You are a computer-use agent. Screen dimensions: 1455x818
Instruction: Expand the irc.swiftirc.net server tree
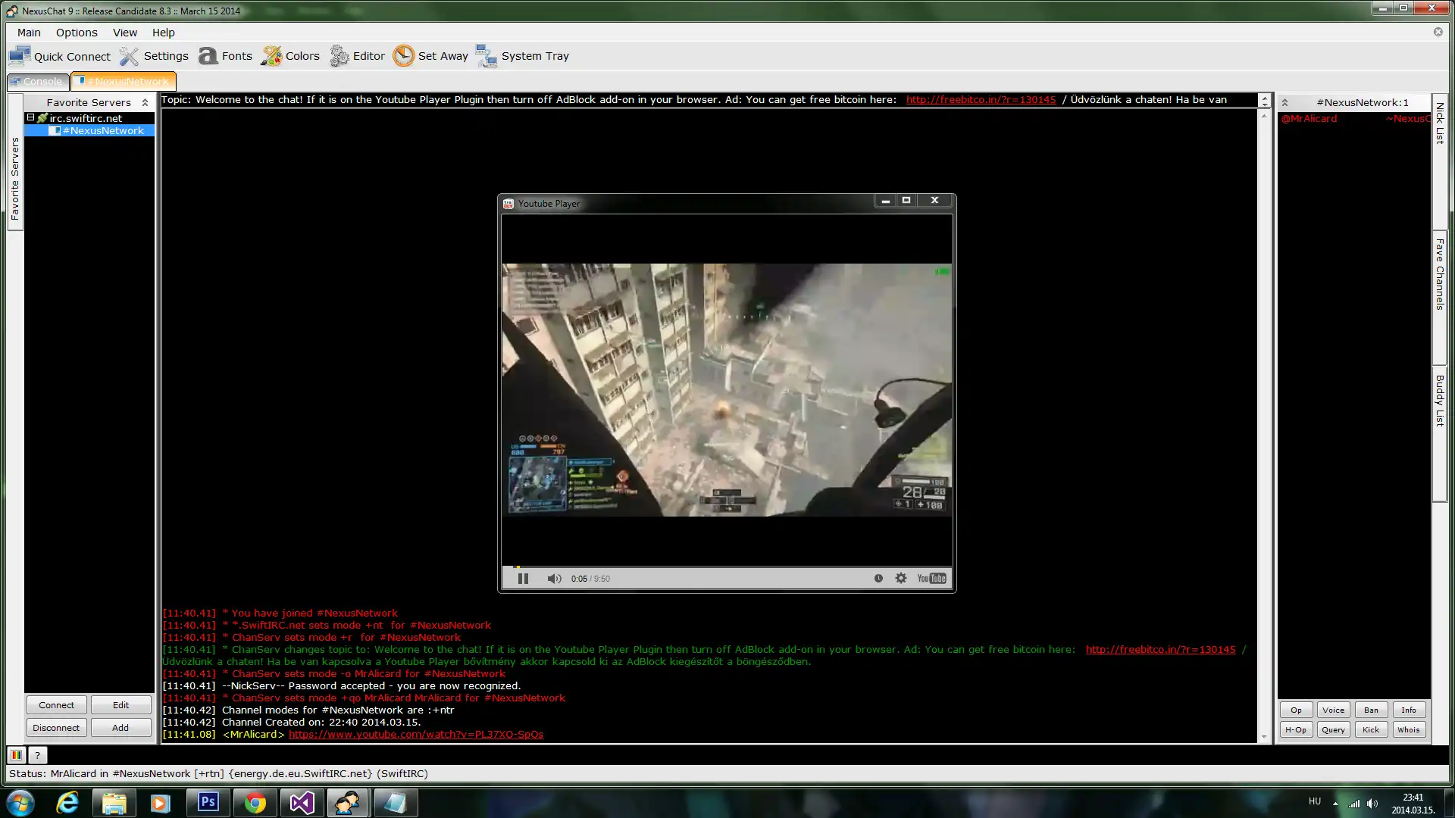tap(30, 117)
